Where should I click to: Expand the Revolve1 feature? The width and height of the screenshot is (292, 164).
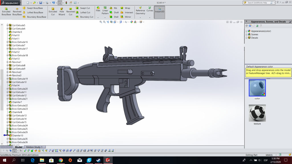7,62
